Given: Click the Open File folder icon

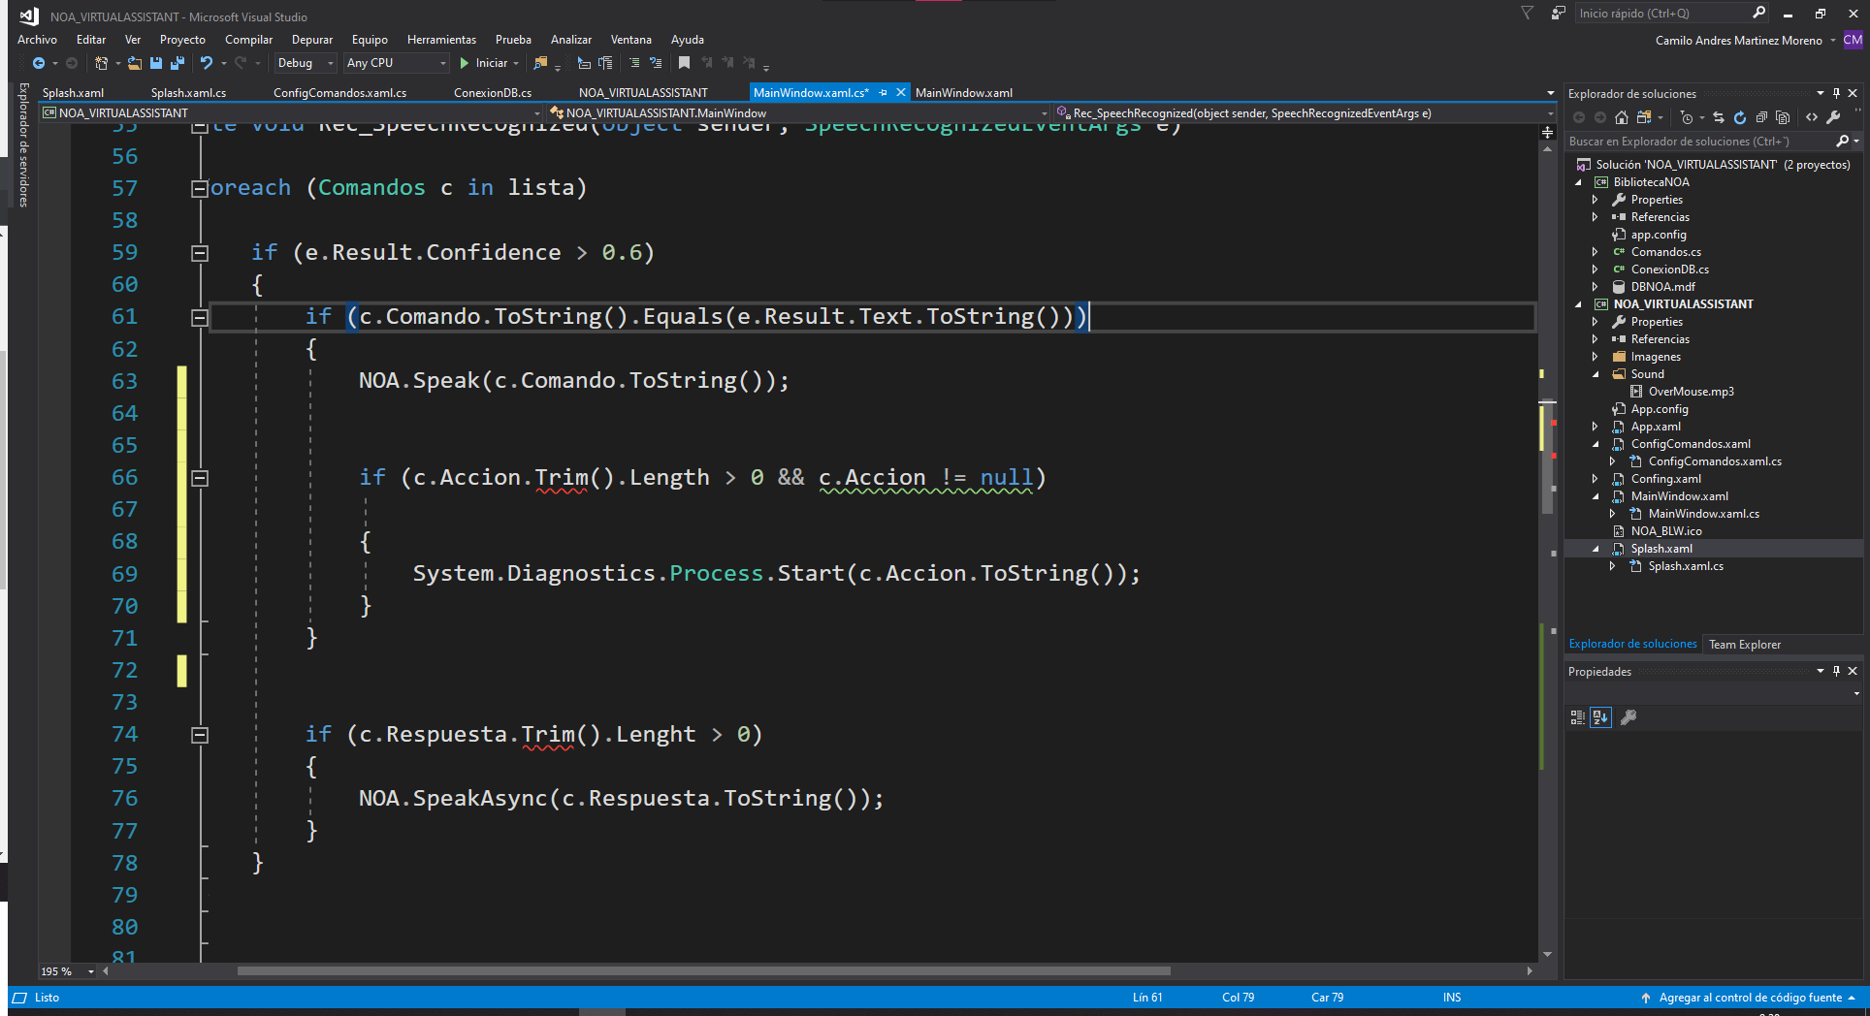Looking at the screenshot, I should click(135, 63).
